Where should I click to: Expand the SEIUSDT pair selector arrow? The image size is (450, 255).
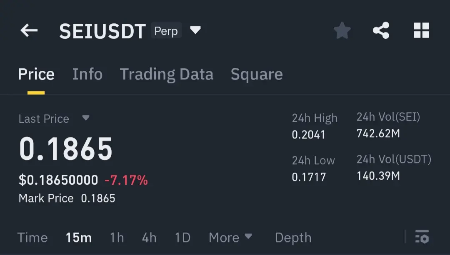coord(195,30)
